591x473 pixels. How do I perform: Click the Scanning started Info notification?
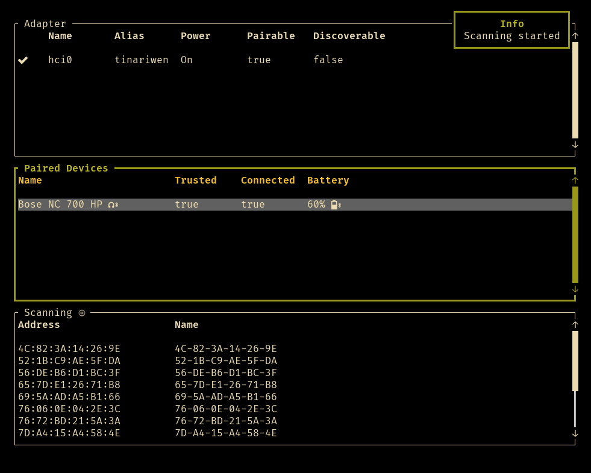coord(511,29)
